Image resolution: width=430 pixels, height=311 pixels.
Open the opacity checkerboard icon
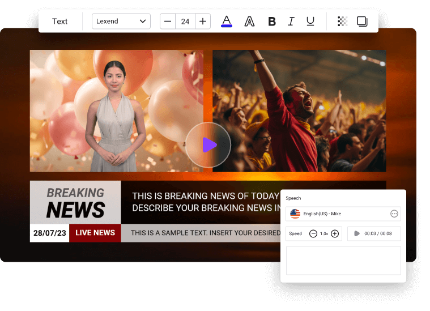342,22
